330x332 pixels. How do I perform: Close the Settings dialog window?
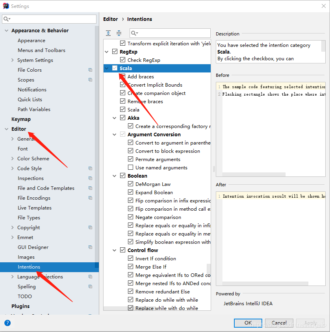(324, 6)
